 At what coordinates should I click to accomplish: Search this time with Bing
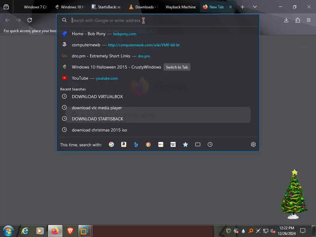click(x=136, y=144)
